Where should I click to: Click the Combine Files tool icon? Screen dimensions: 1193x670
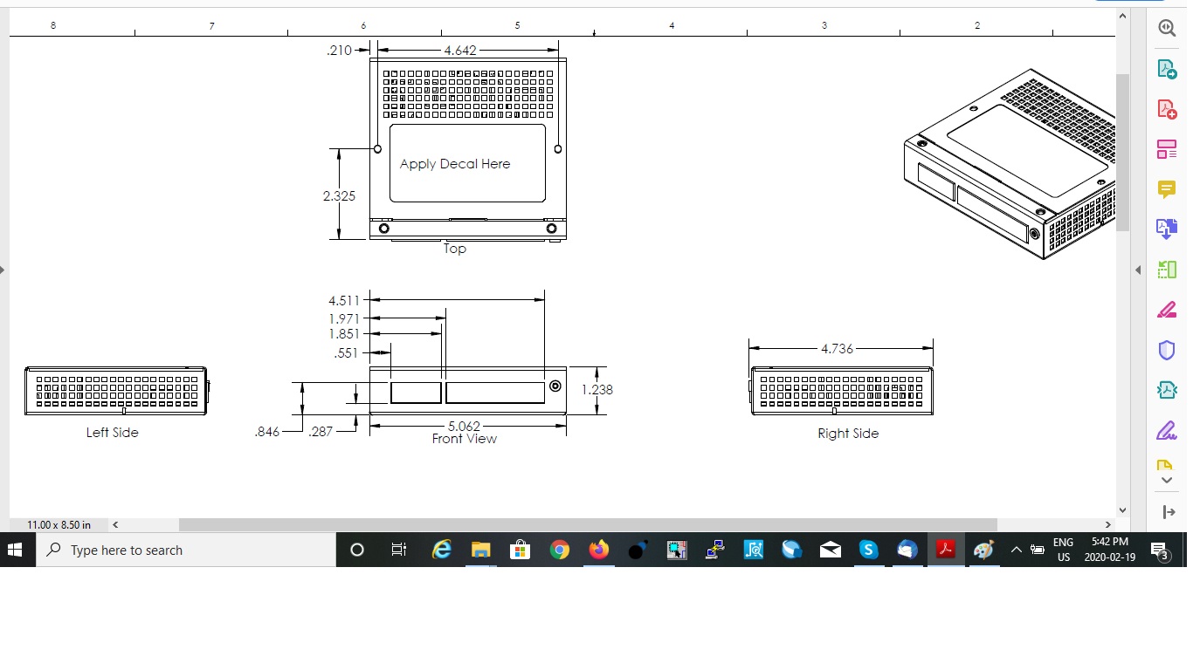pyautogui.click(x=1167, y=229)
